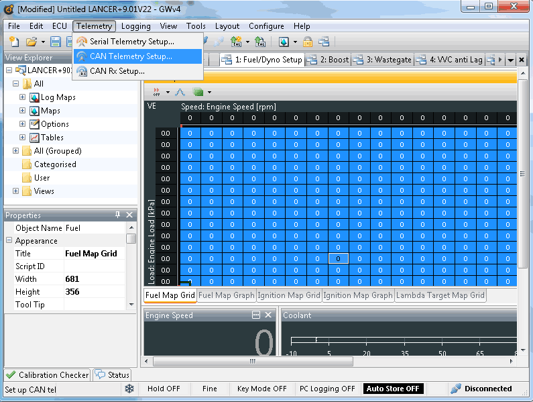Select CAN Rx Setup menu entry
The image size is (533, 402).
117,71
